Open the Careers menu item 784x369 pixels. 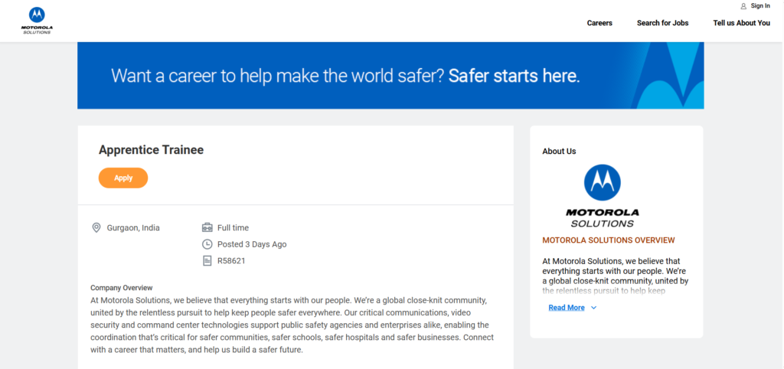tap(599, 23)
